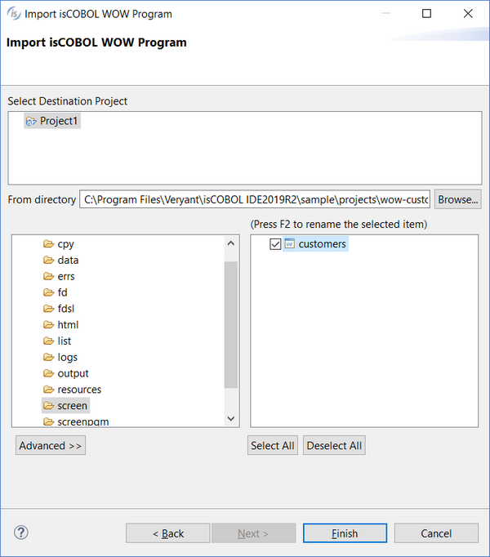This screenshot has width=490, height=557.
Task: Uncheck the customers checkbox
Action: point(275,244)
